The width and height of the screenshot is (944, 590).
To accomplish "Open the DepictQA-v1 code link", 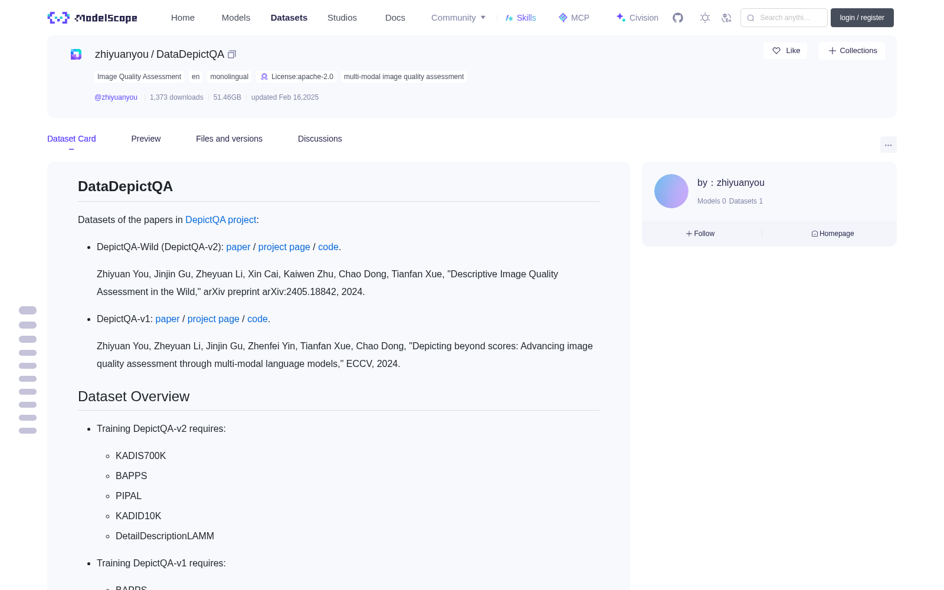I will point(257,319).
